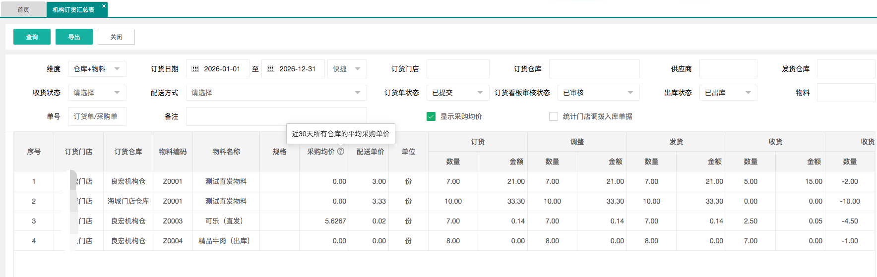Image resolution: width=877 pixels, height=277 pixels.
Task: Click the -4.50 difference quantity cell
Action: [x=850, y=221]
